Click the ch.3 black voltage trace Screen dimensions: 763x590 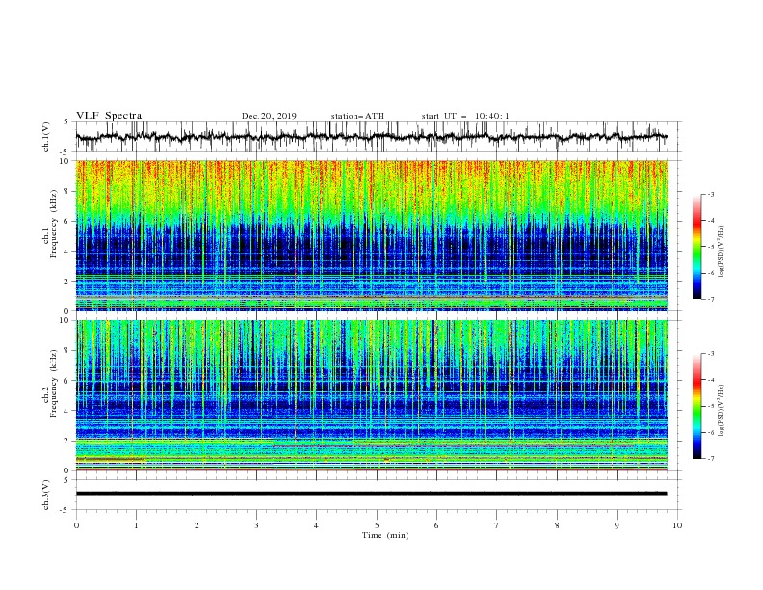pos(371,494)
